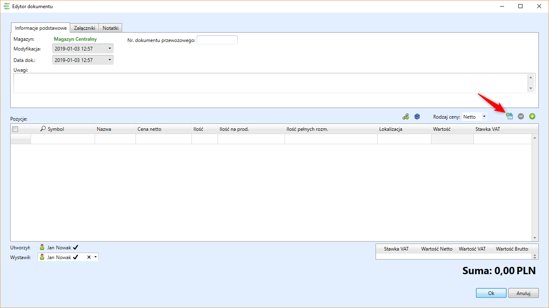Viewport: 549px width, 308px height.
Task: Open the Data dok. date dropdown
Action: 109,60
